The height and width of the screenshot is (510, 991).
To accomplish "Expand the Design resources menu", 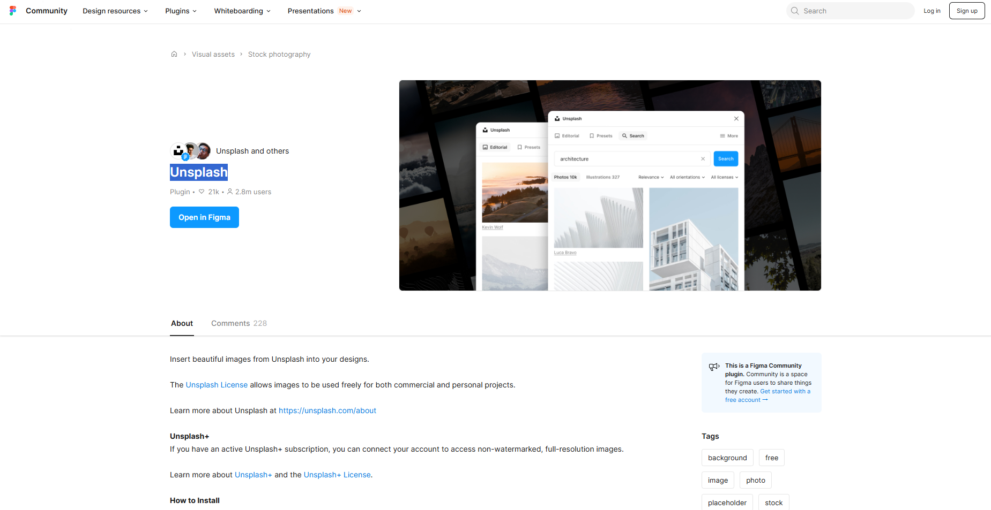I will pyautogui.click(x=115, y=11).
